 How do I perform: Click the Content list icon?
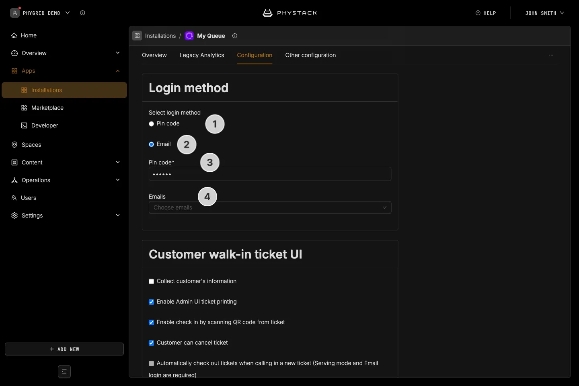[14, 162]
